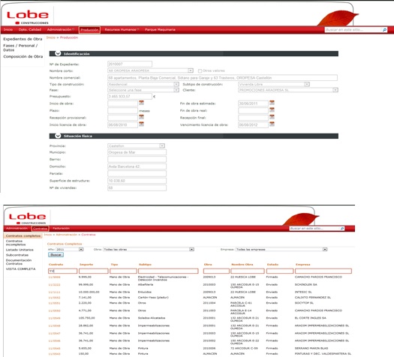Click Administración breadcrumb in lower page
The width and height of the screenshot is (394, 357).
coord(66,235)
